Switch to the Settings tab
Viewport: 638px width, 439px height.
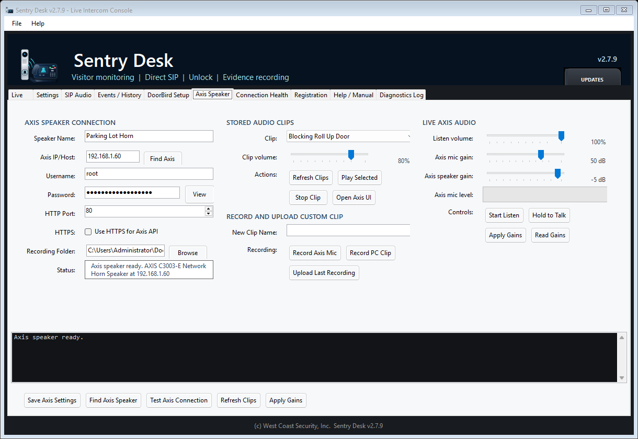(48, 95)
